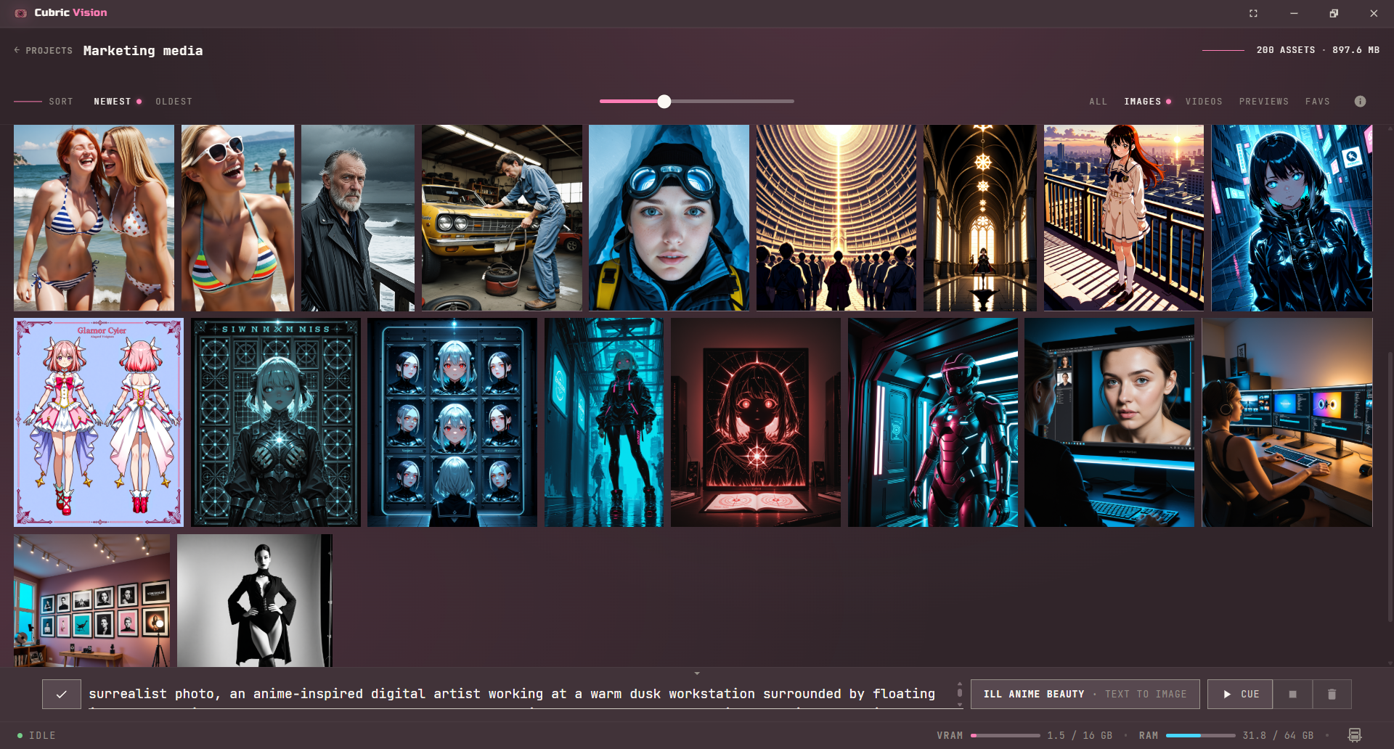The width and height of the screenshot is (1394, 749).
Task: Sort assets by Newest
Action: tap(113, 102)
